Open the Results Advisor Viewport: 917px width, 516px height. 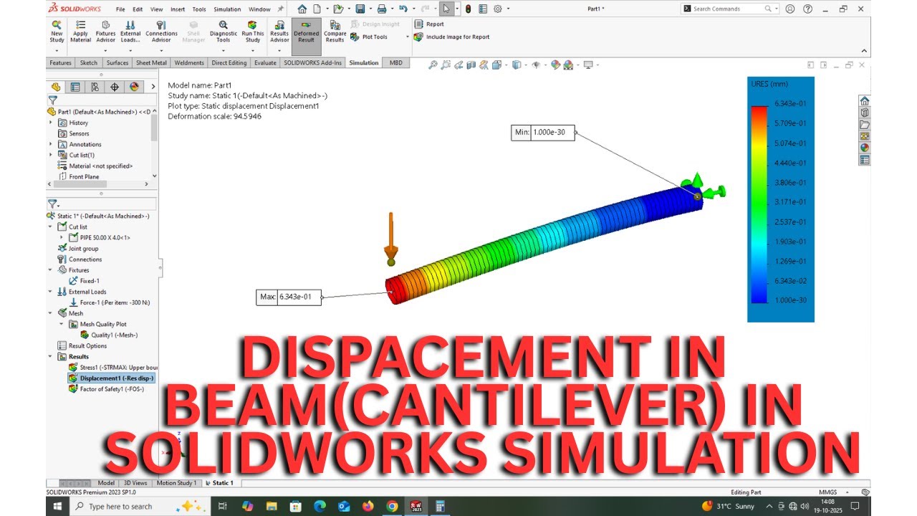tap(279, 32)
